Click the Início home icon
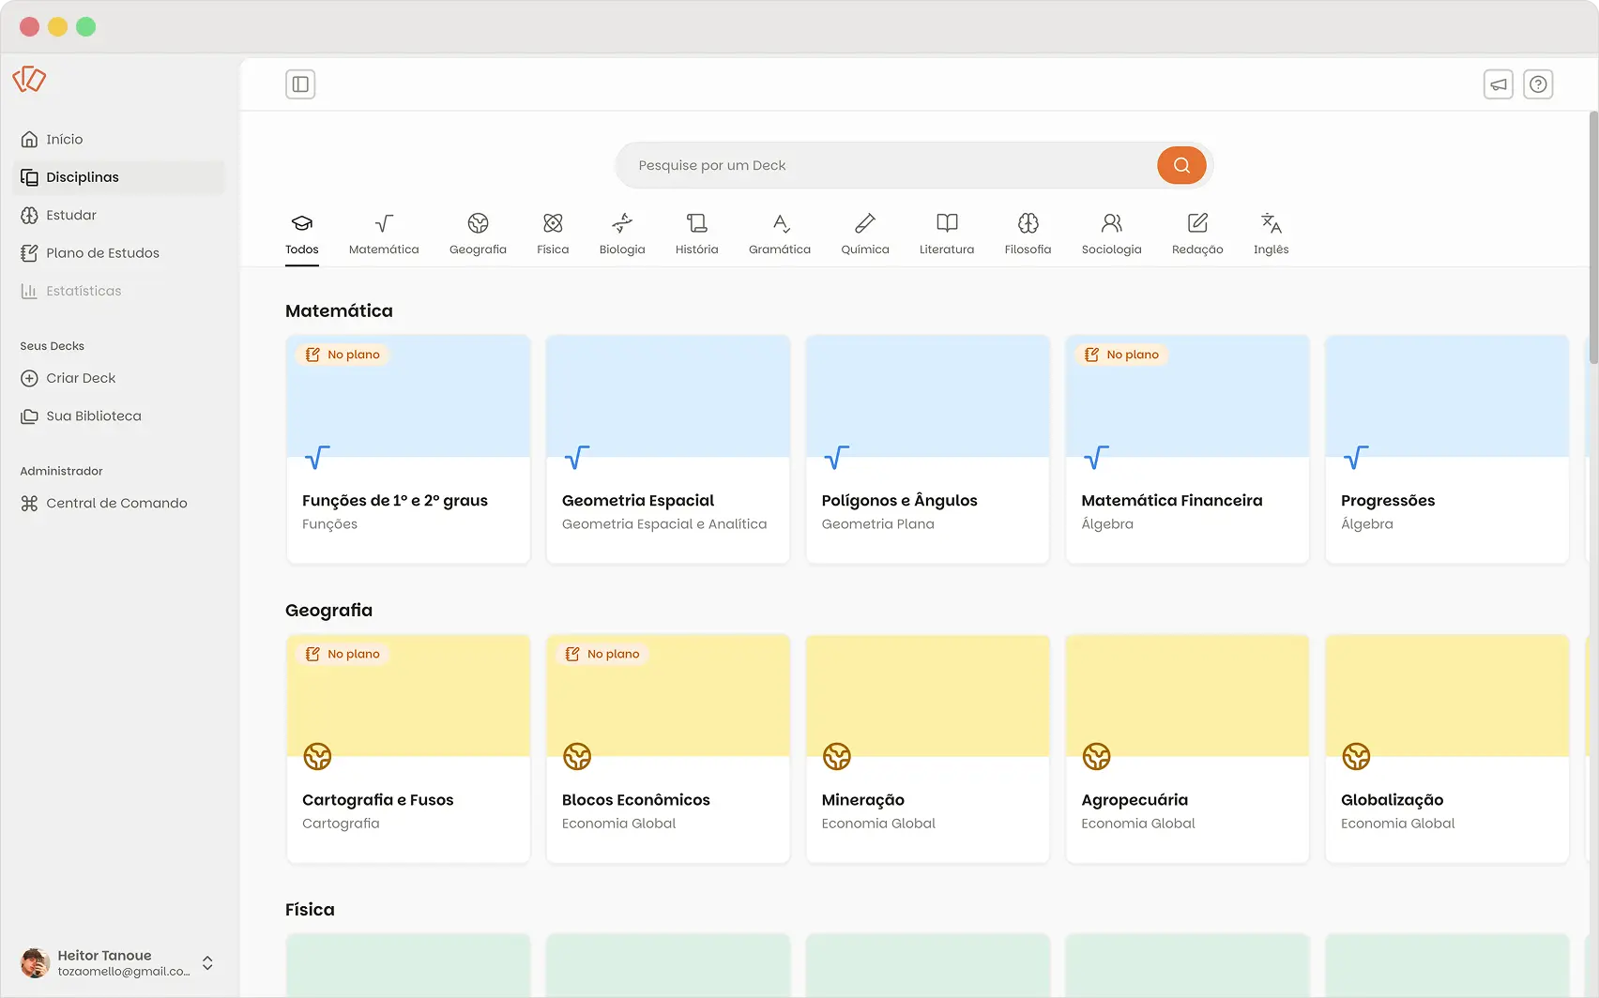The width and height of the screenshot is (1599, 998). pos(29,139)
